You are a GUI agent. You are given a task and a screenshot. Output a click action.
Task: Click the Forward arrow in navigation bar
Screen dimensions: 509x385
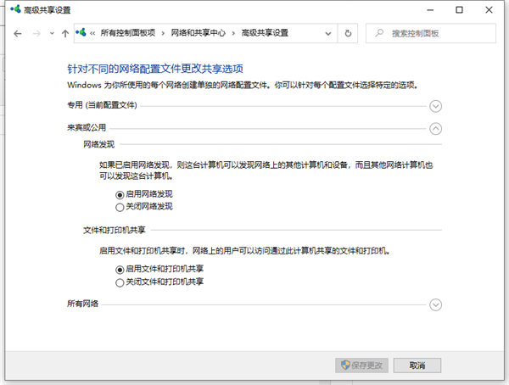[x=36, y=33]
